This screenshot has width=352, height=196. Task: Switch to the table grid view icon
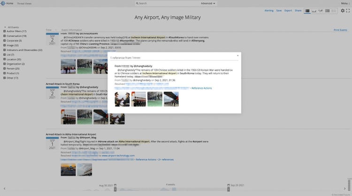327,11
